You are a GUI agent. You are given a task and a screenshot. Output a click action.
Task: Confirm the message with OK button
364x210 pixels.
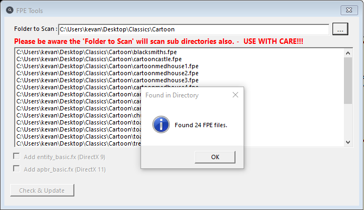point(215,157)
